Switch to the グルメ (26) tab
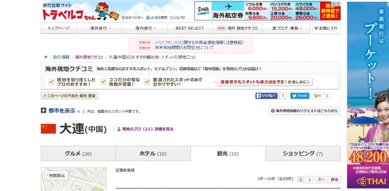The height and width of the screenshot is (191, 389). point(78,154)
